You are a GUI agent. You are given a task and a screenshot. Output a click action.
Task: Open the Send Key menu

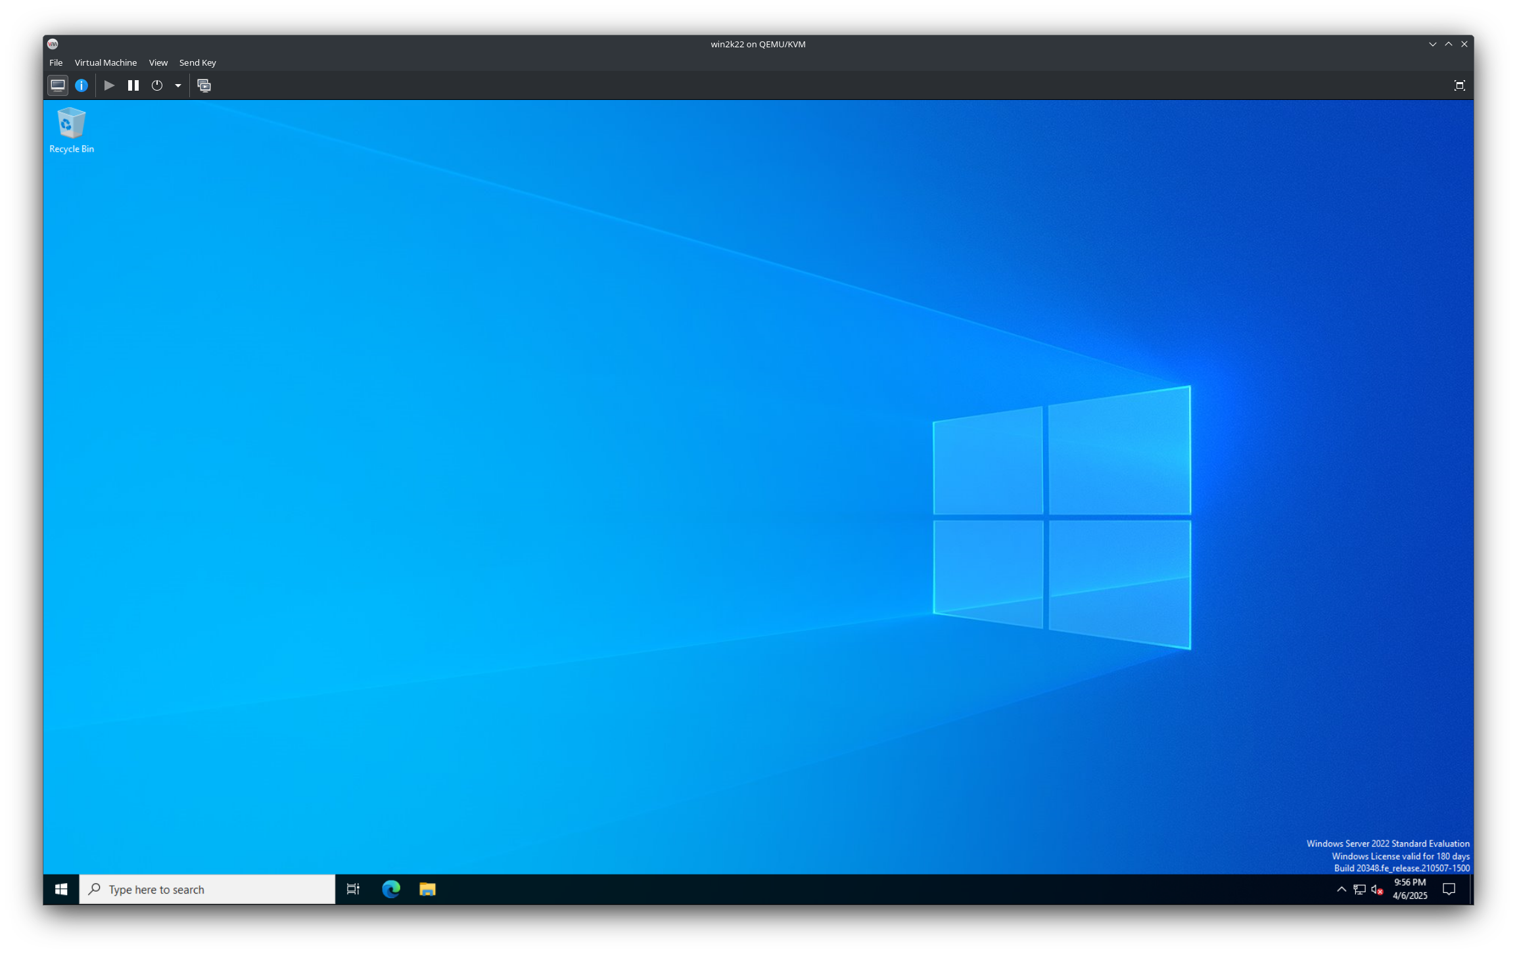click(197, 62)
